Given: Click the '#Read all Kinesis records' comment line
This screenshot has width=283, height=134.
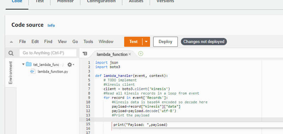Looking at the screenshot, I should [151, 93].
